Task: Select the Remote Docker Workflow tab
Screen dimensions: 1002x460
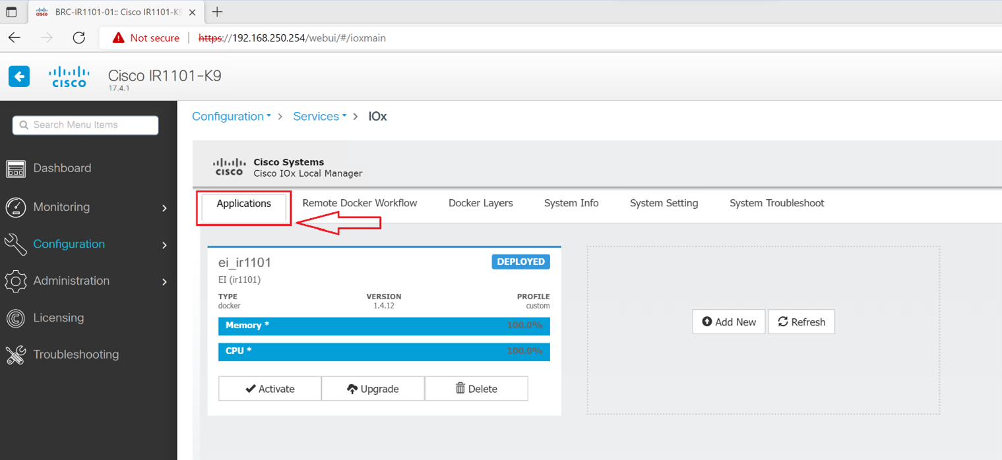Action: point(360,203)
